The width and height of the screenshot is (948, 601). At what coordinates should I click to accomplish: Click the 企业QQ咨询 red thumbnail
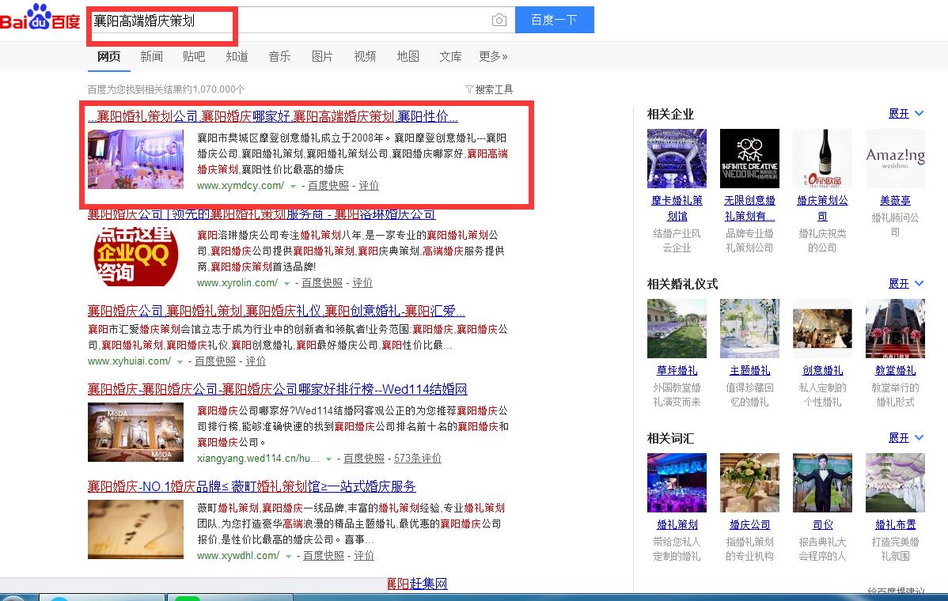point(135,256)
